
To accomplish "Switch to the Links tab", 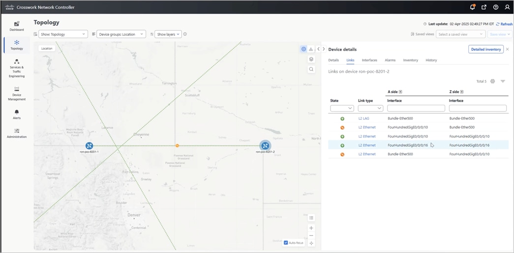I will 350,60.
